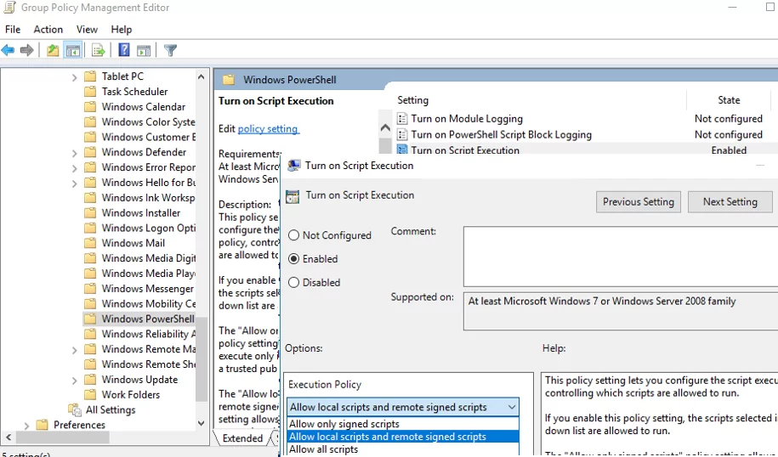Select the Windows Media Player tree item
This screenshot has width=778, height=457.
click(x=148, y=274)
